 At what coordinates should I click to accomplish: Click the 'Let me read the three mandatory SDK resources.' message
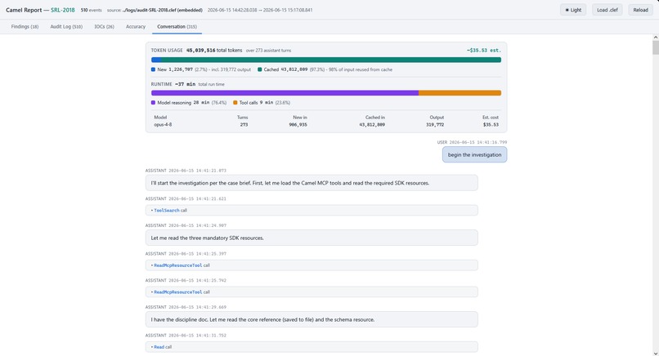click(x=312, y=238)
